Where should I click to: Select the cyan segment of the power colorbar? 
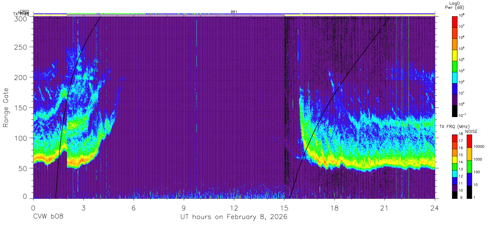[x=455, y=77]
